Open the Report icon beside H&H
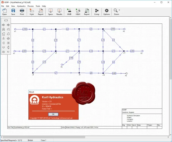The image size is (172, 142). (87, 12)
